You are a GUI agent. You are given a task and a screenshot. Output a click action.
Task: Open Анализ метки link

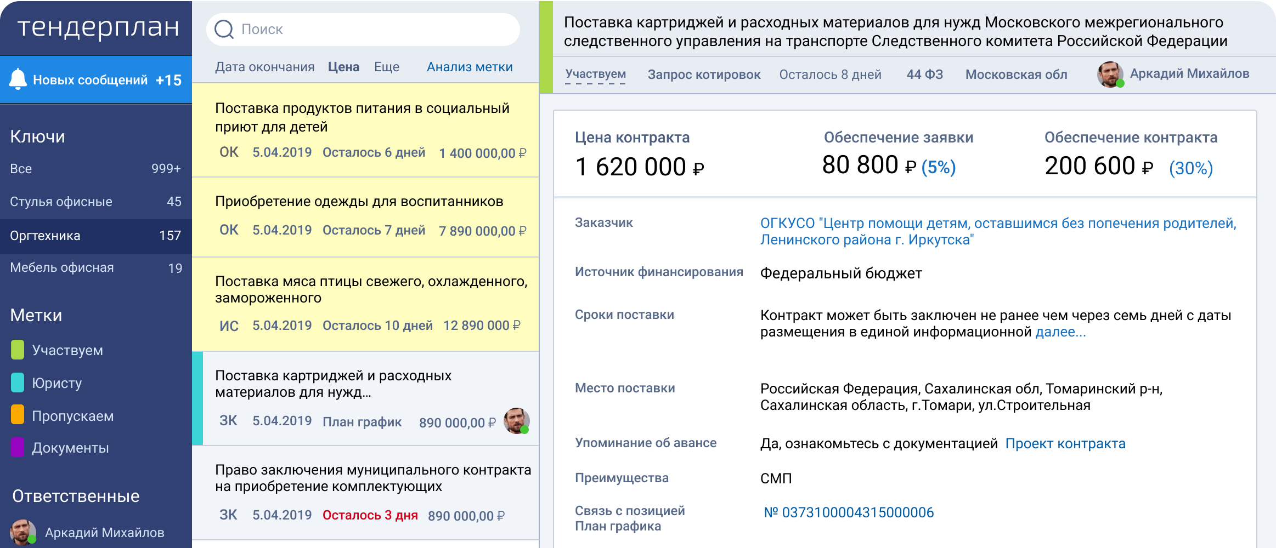pos(470,67)
